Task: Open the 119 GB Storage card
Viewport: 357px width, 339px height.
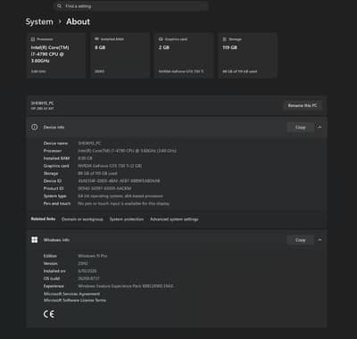Action: [248, 55]
